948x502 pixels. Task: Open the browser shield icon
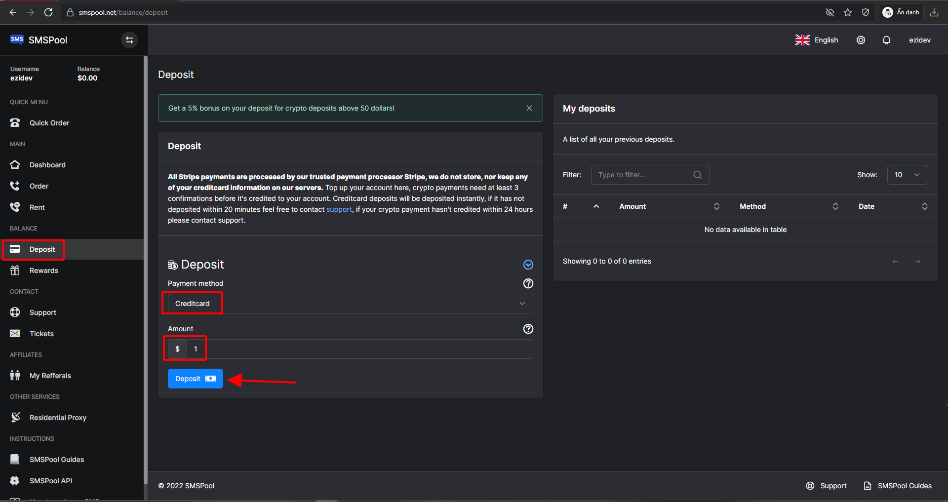(866, 12)
